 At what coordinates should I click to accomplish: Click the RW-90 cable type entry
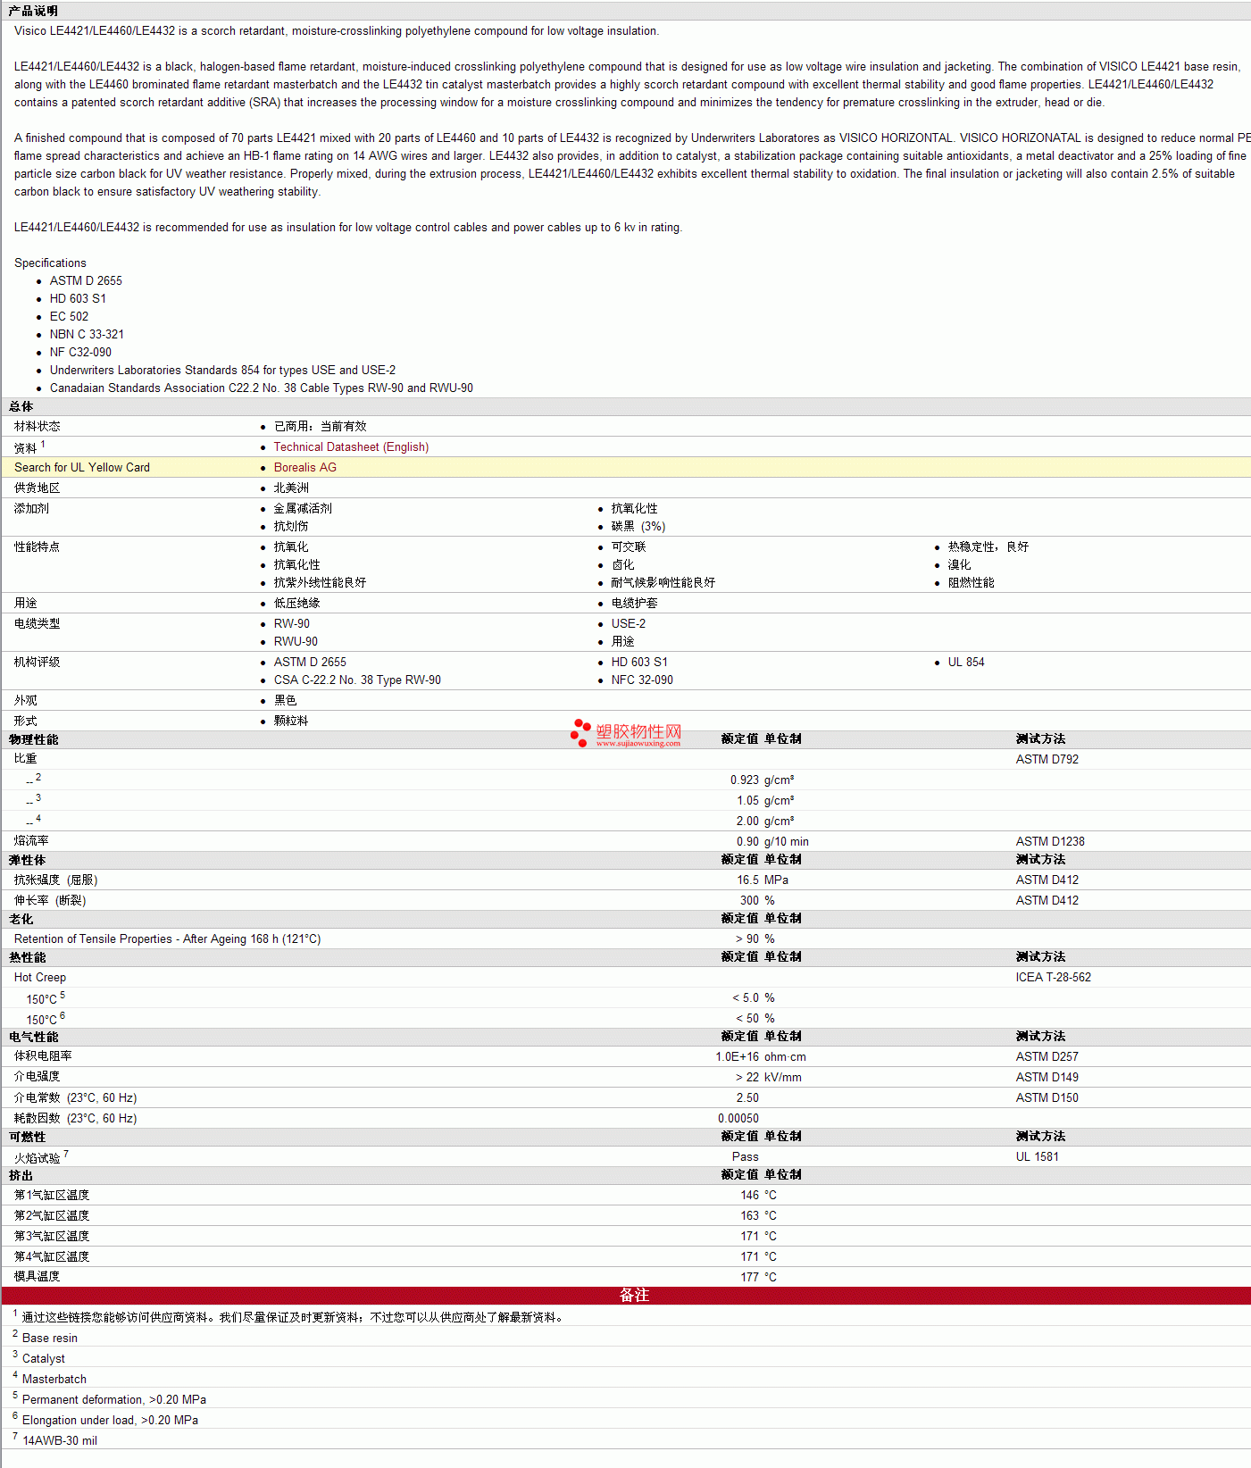click(292, 624)
